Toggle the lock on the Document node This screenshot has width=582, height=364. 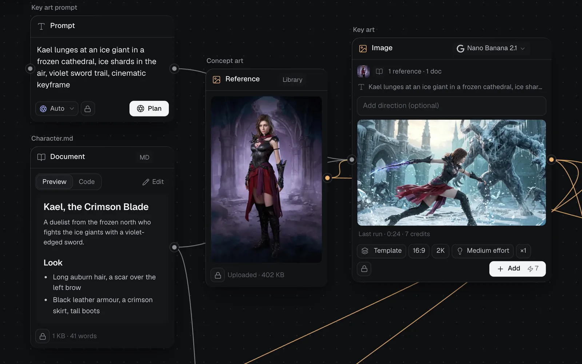tap(43, 336)
